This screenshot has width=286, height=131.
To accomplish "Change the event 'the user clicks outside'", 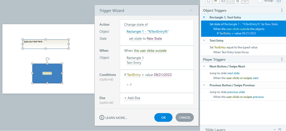I will (150, 51).
